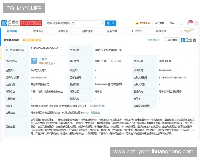Click the 纠错 link after English name
This screenshot has width=200, height=160.
click(101, 106)
